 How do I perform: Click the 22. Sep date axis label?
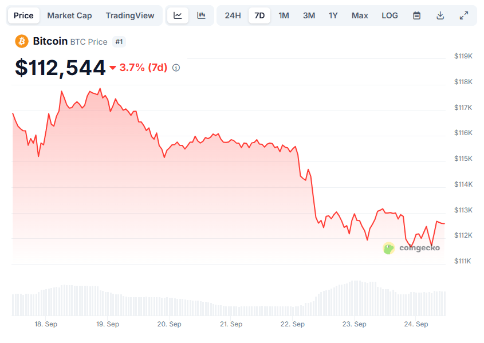[x=293, y=324]
